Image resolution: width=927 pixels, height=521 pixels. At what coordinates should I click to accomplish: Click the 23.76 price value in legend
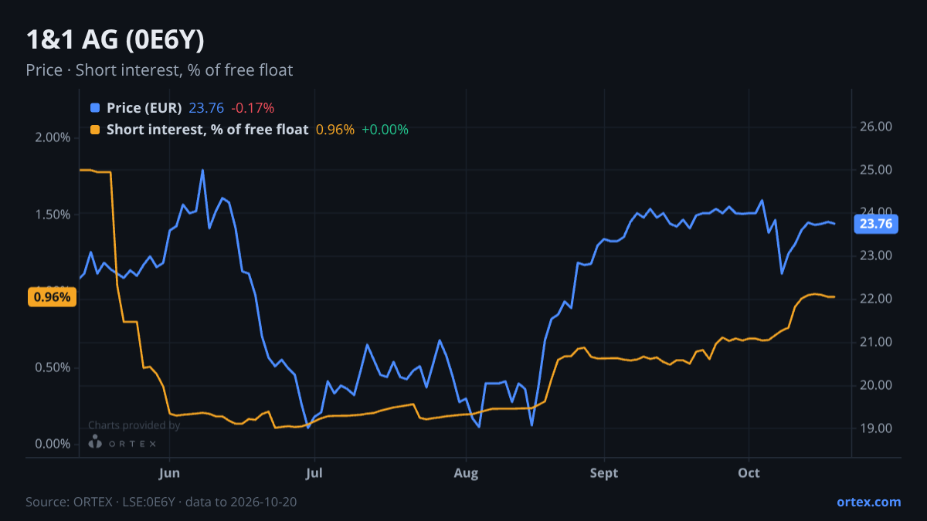[x=206, y=108]
